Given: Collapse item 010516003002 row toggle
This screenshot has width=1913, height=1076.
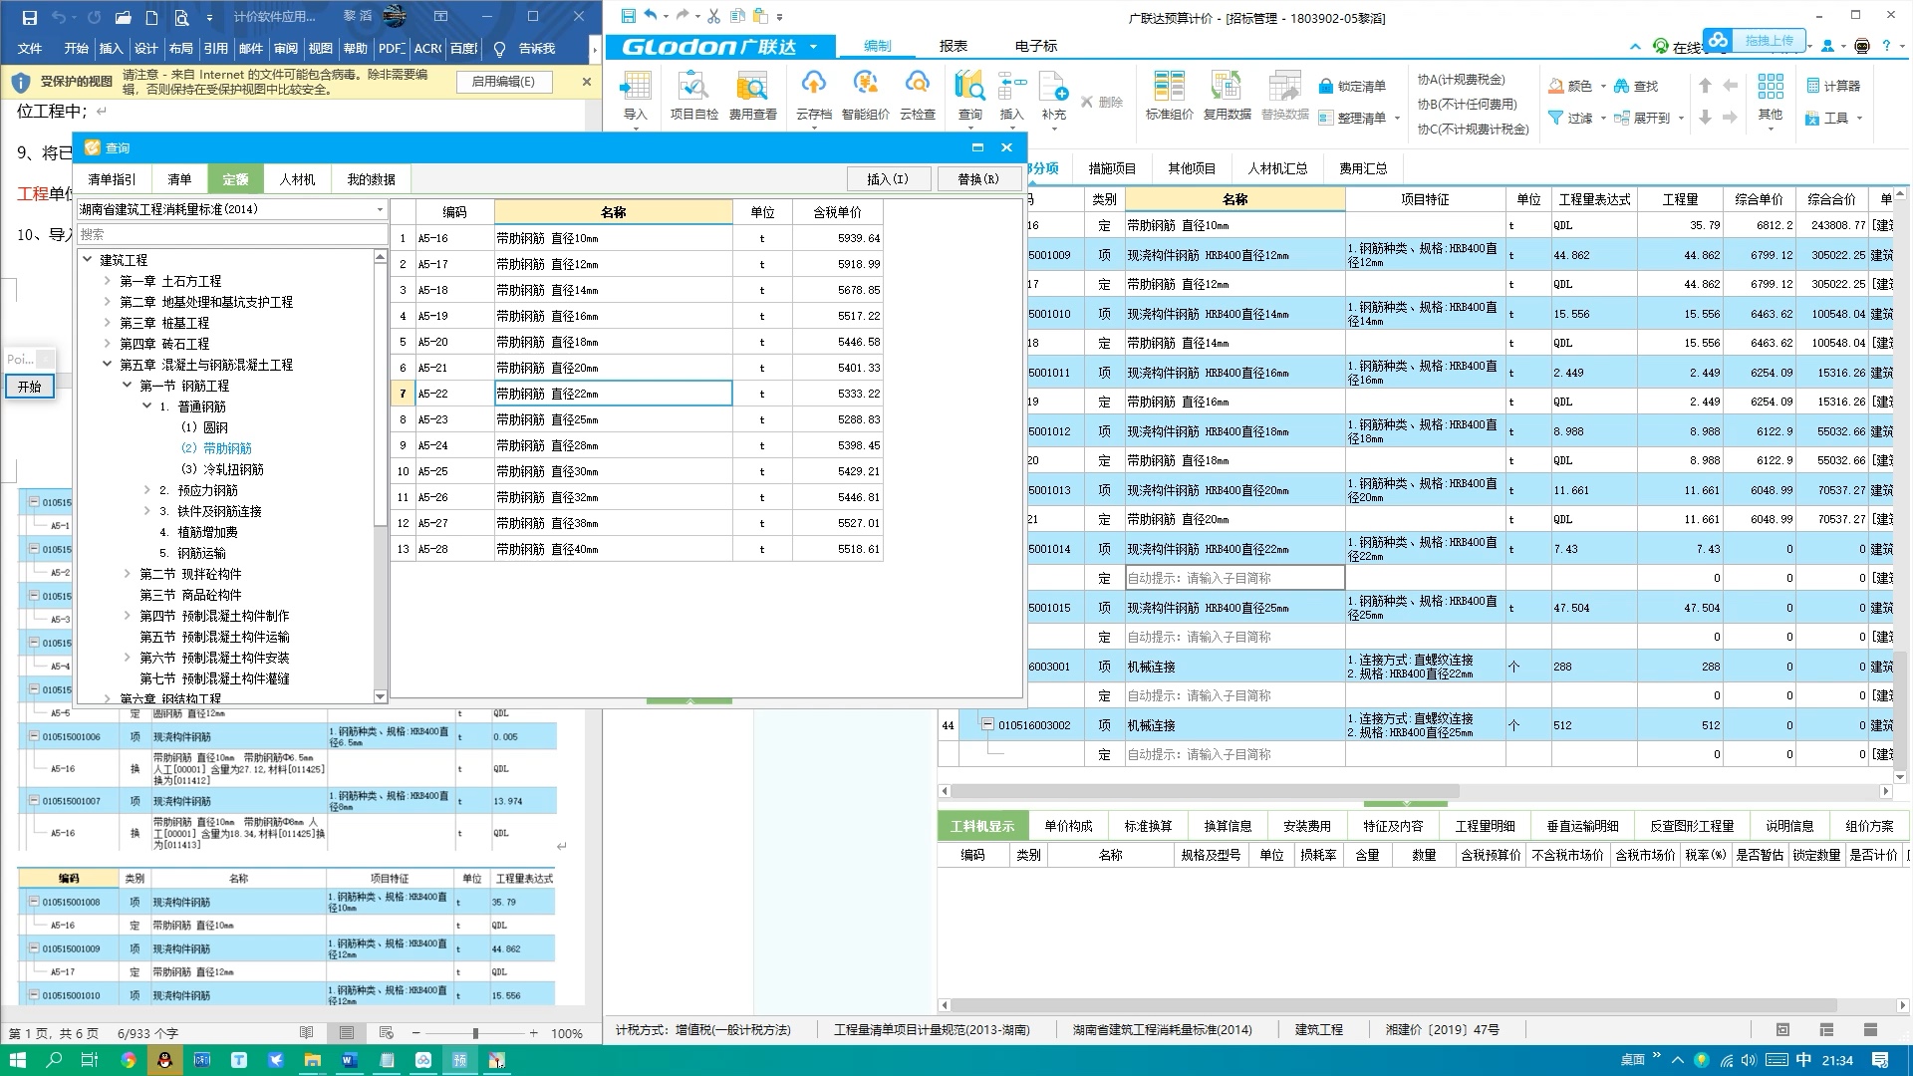Looking at the screenshot, I should [x=987, y=724].
